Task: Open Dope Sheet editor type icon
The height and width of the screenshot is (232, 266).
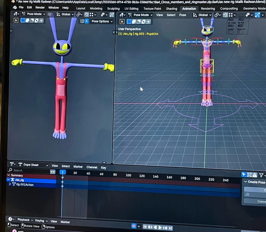Action: pyautogui.click(x=12, y=164)
